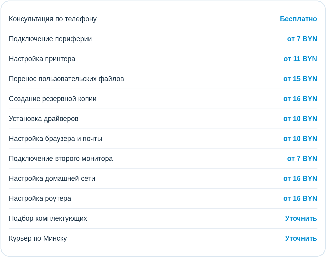326x257 pixels.
Task: Select the Подключение периферии row label
Action: 50,39
